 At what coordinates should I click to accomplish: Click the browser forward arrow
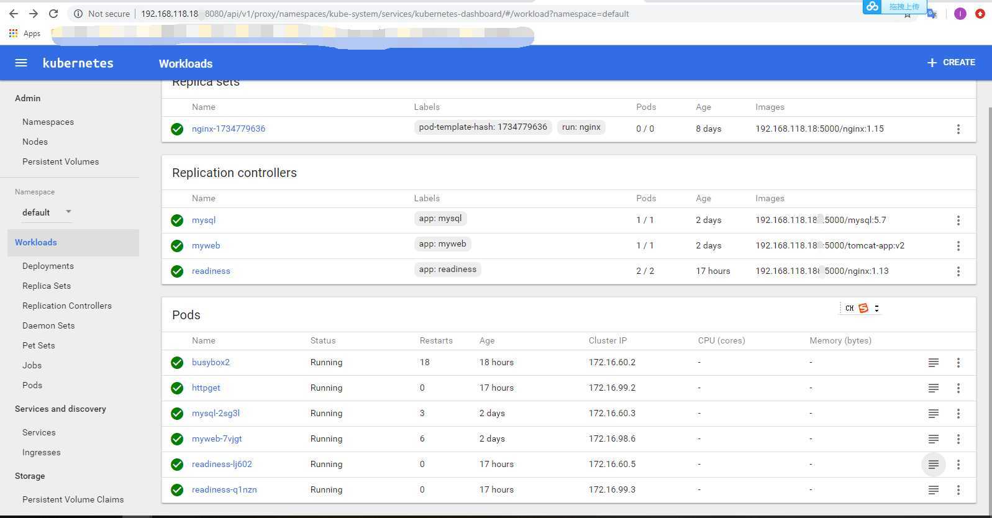pyautogui.click(x=34, y=14)
